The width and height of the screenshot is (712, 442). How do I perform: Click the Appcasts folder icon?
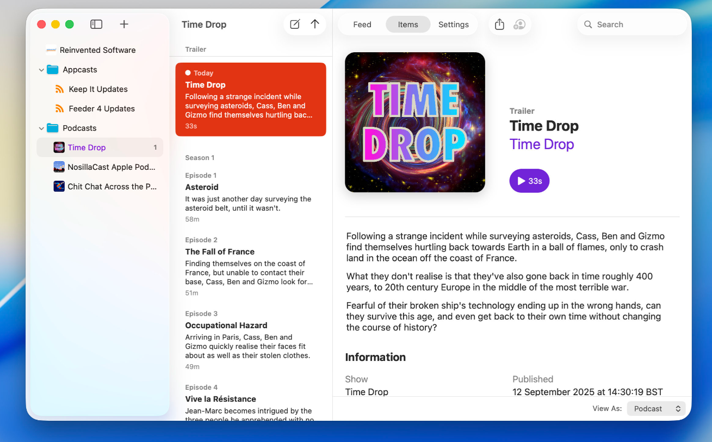point(52,70)
